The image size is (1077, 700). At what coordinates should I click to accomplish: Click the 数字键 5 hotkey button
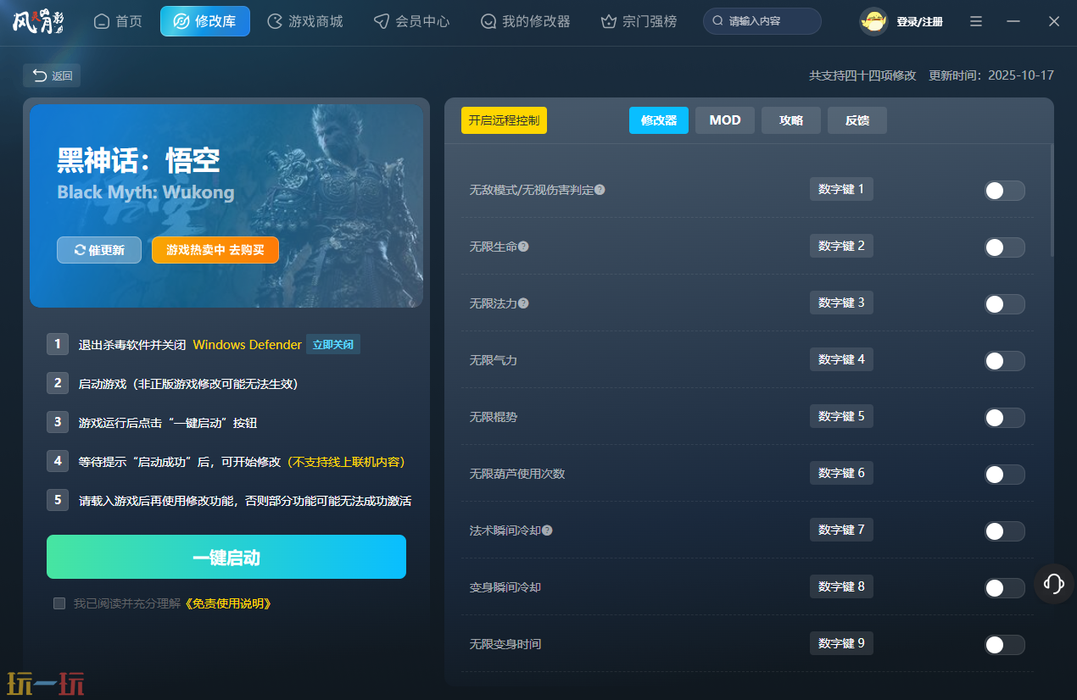coord(841,416)
